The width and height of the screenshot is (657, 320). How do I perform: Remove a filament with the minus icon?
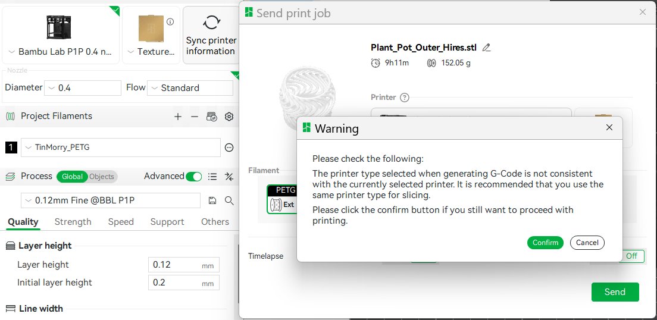[195, 117]
